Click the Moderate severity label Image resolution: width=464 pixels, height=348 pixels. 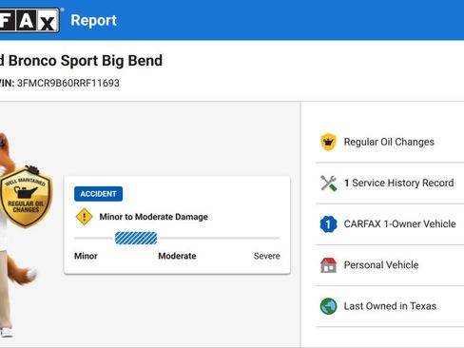tap(177, 256)
